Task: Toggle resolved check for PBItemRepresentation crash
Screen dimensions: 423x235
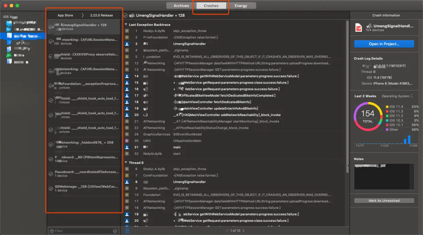Action: (x=51, y=159)
